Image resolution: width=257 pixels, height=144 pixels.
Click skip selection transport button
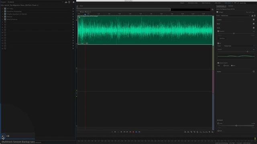[139, 132]
